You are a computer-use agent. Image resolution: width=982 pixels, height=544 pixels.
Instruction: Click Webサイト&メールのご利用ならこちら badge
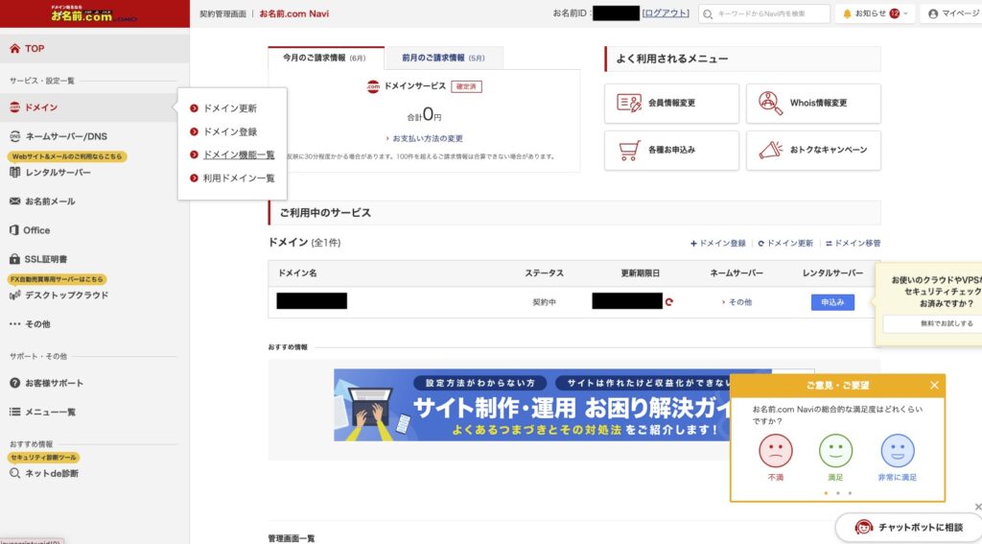pyautogui.click(x=67, y=156)
